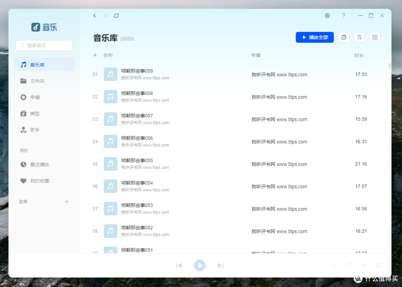
Task: Click cover thumbnail of 明朝那些事058
Action: click(111, 97)
